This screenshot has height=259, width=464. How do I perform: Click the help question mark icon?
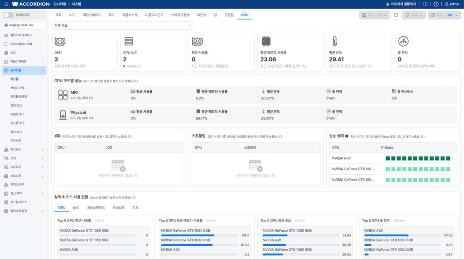[436, 4]
